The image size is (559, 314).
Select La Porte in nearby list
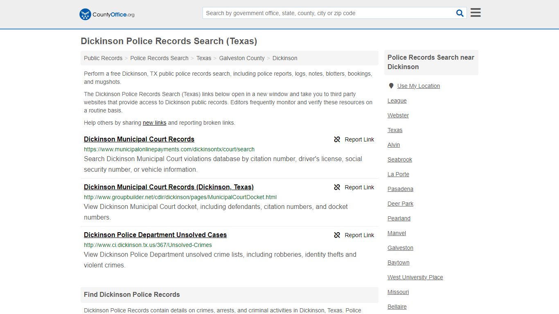(398, 174)
